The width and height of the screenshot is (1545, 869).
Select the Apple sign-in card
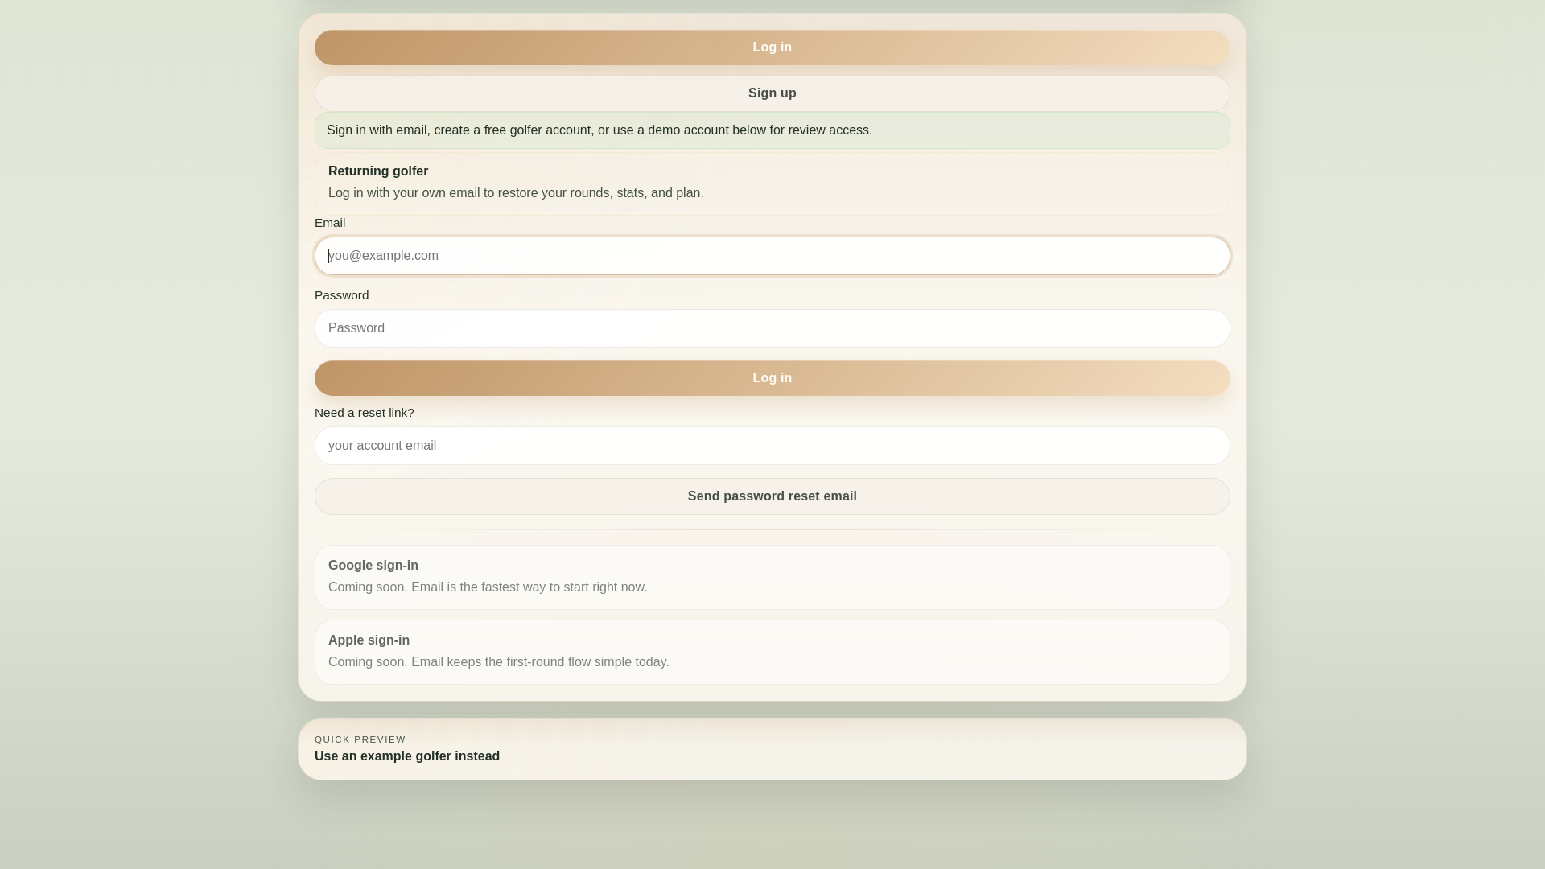(x=772, y=652)
